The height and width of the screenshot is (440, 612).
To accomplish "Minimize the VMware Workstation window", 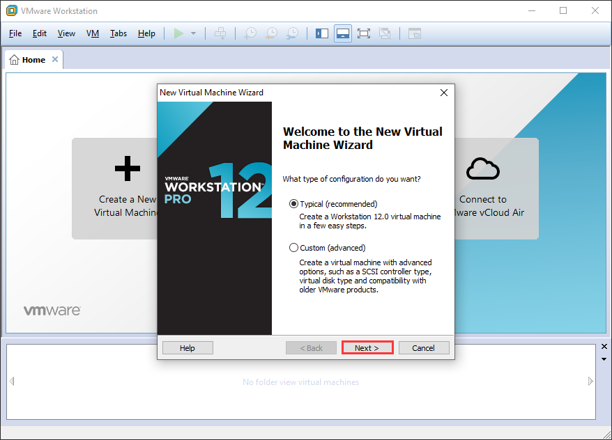I will click(532, 10).
